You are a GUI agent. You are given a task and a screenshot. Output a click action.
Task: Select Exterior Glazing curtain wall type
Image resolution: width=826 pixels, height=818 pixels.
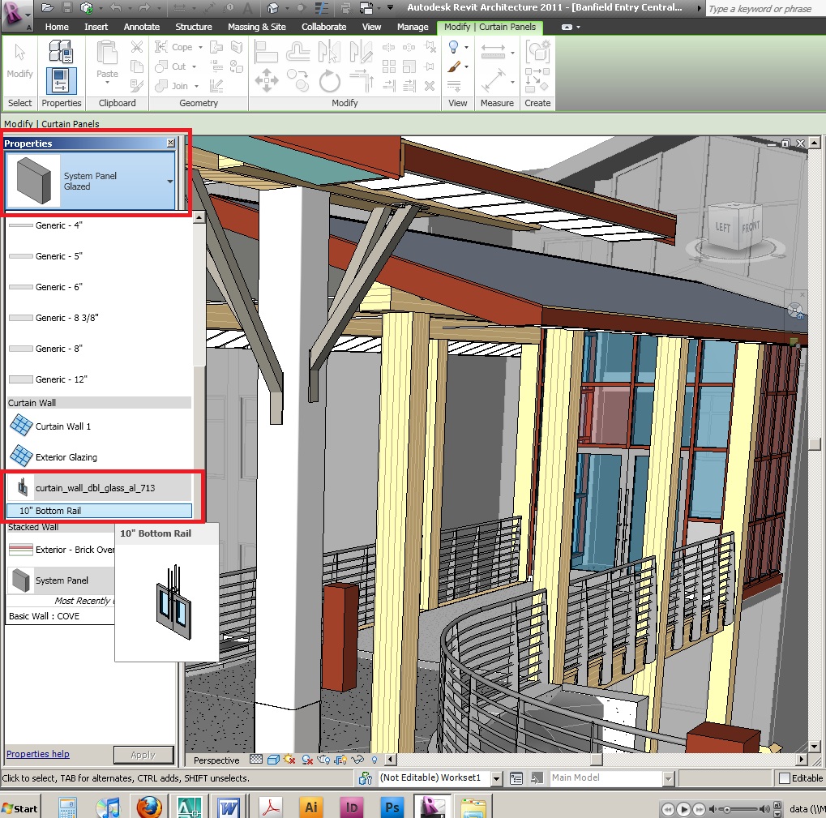click(x=66, y=457)
